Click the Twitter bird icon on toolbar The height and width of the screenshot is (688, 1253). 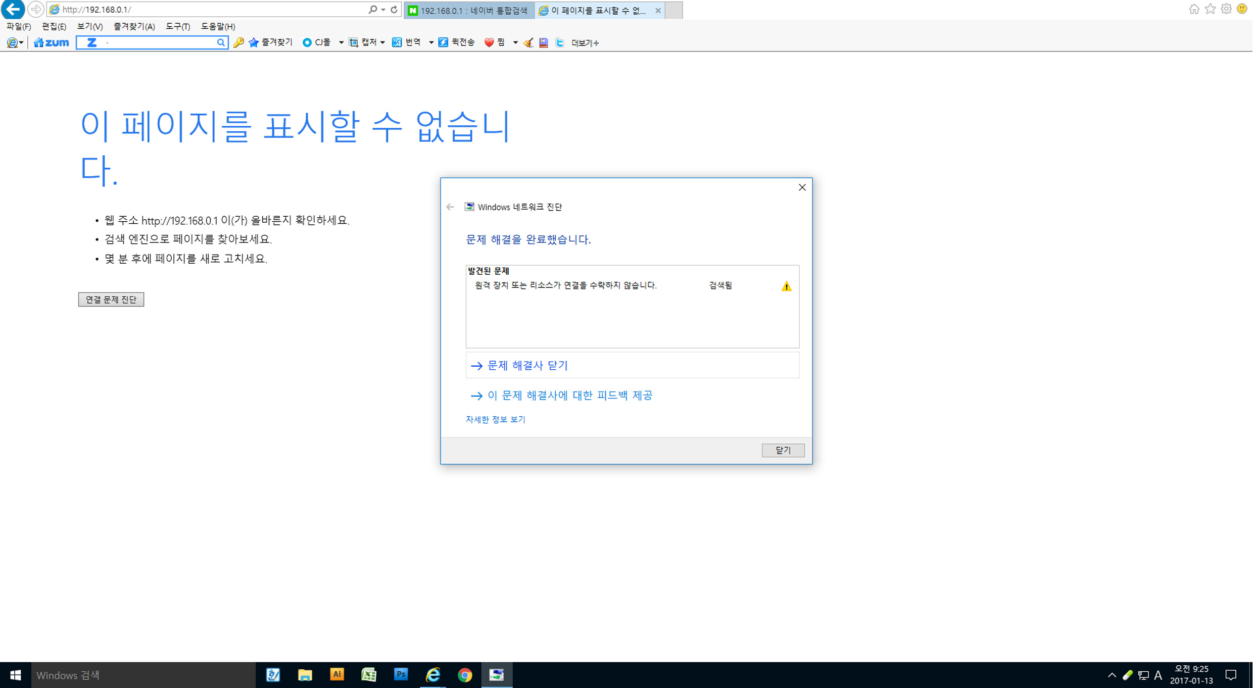(559, 43)
